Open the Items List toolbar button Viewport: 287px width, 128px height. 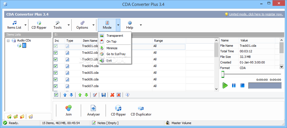pos(14,25)
